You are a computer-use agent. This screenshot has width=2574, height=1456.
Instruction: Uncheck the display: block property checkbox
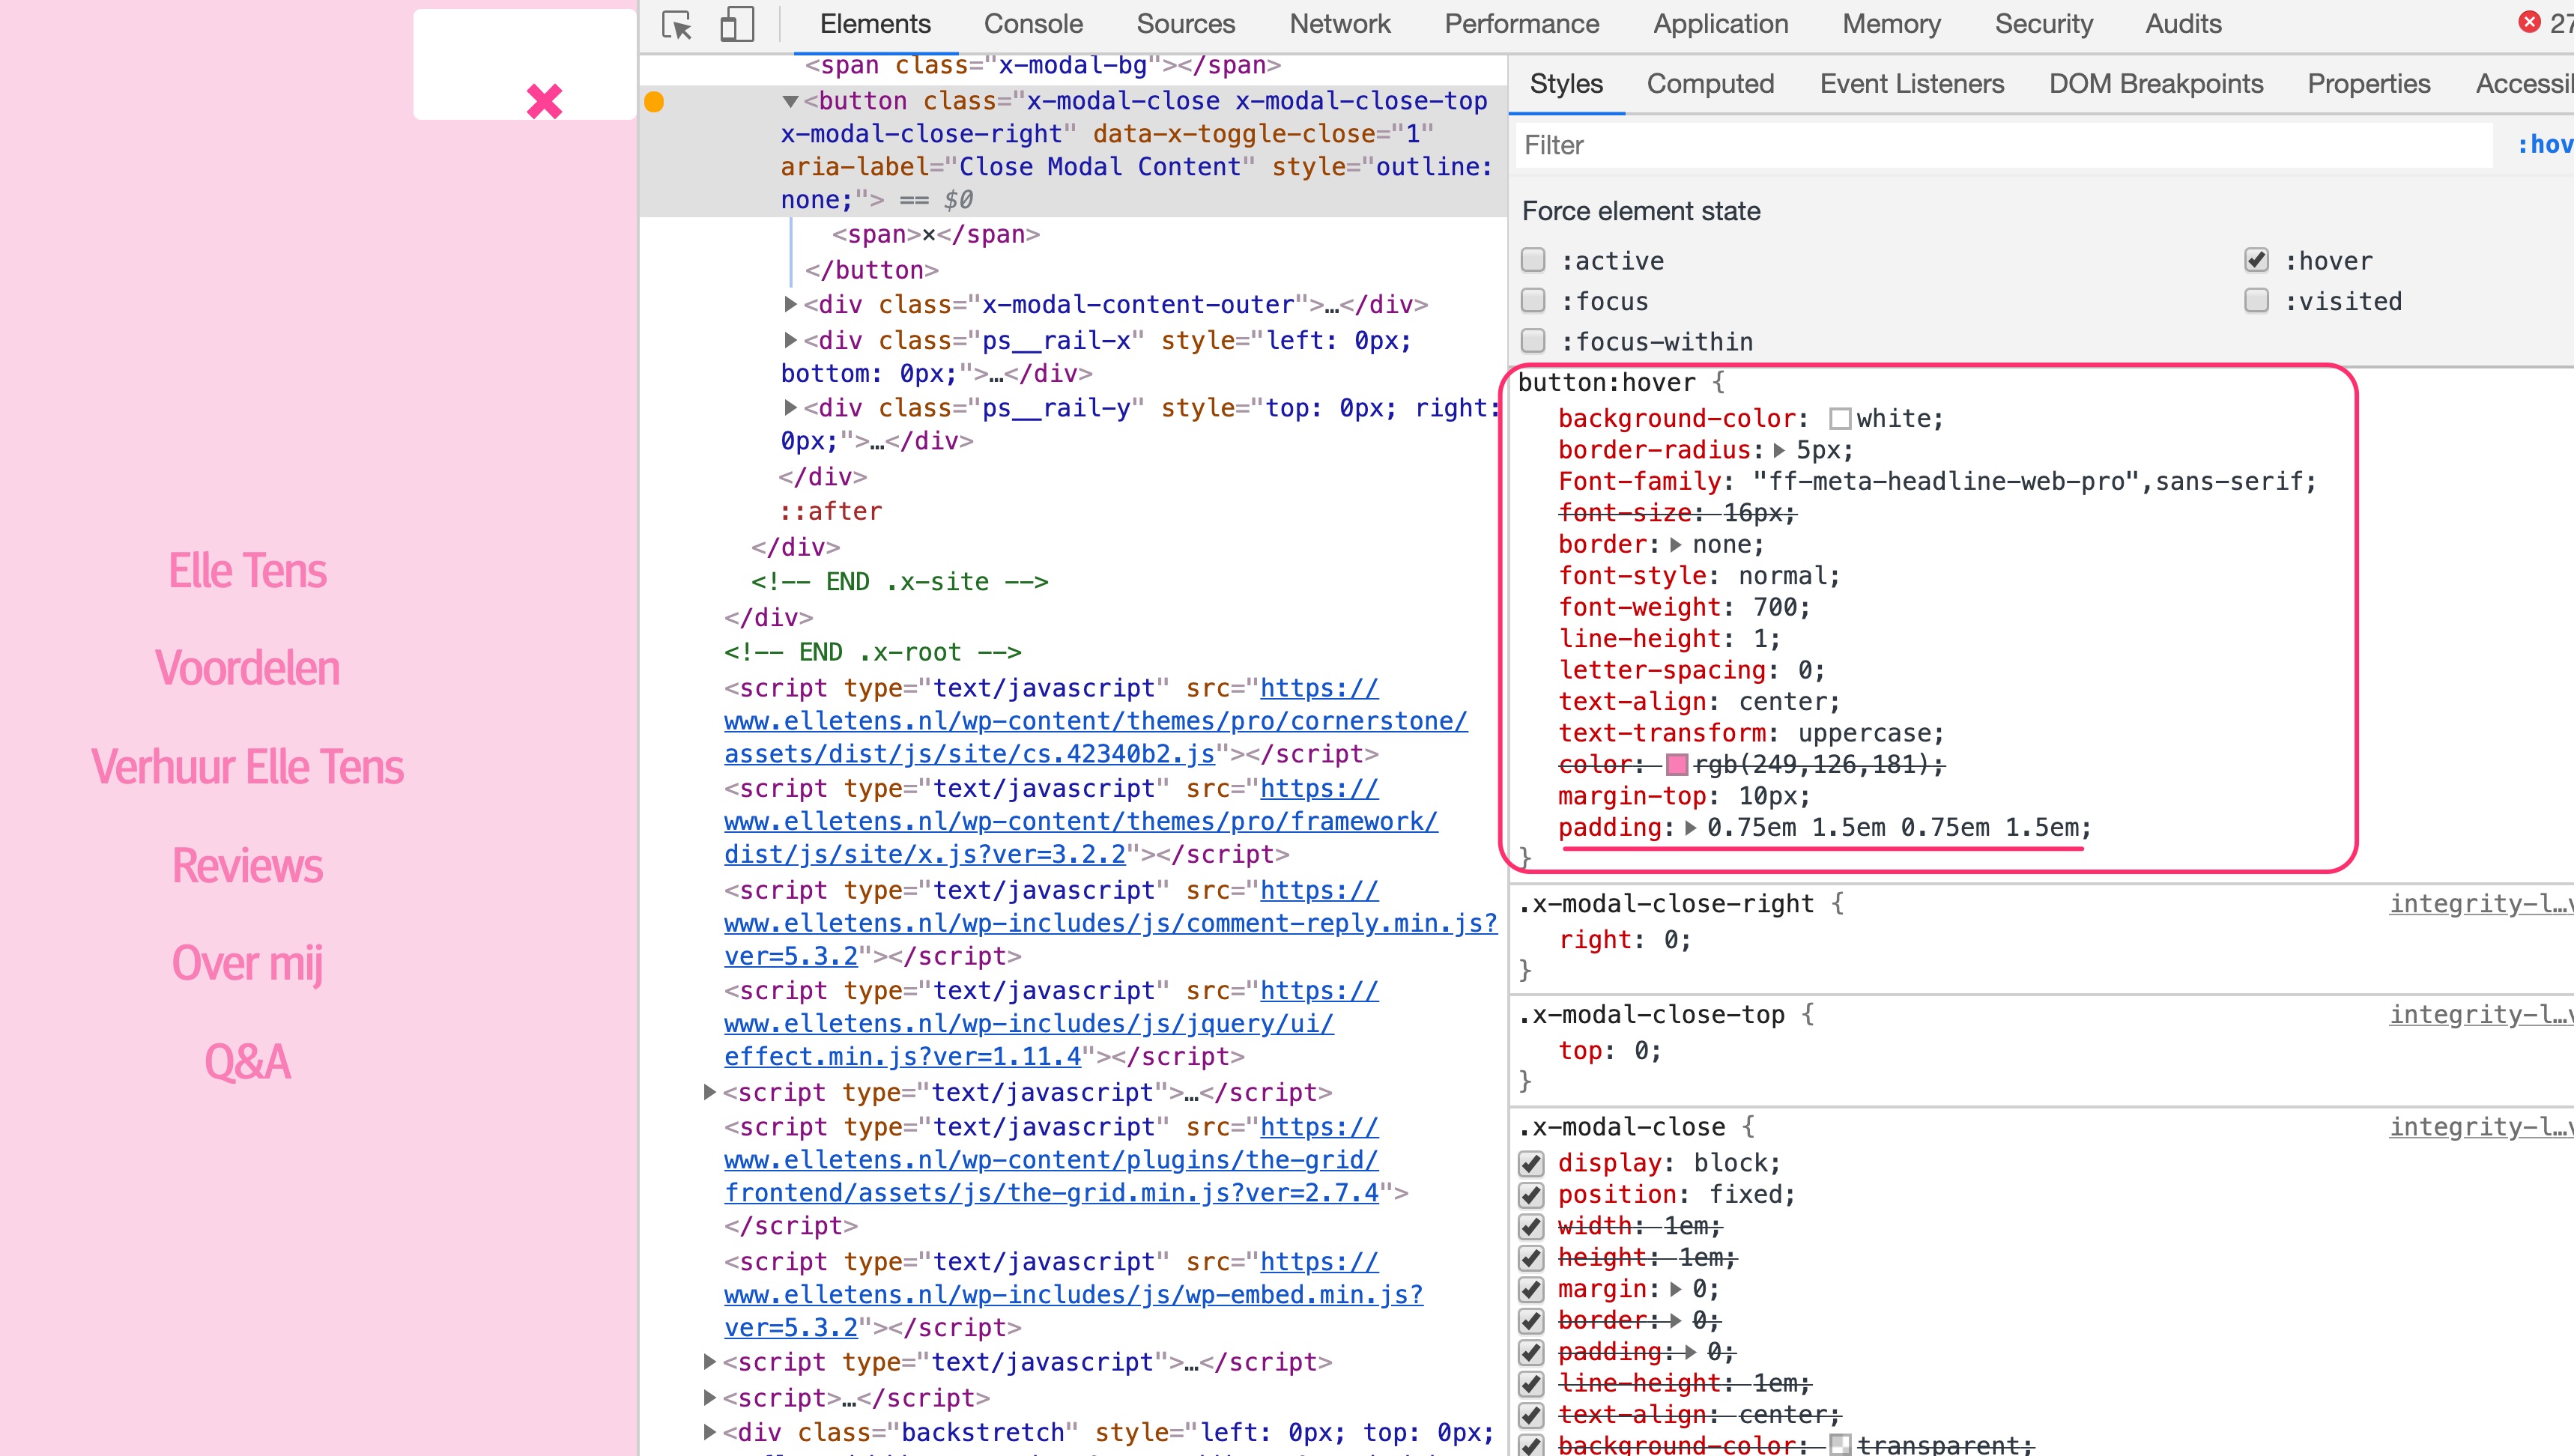coord(1531,1163)
